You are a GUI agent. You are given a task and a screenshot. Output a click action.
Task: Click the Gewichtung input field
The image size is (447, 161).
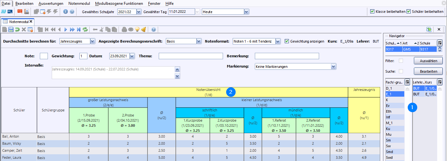point(83,56)
